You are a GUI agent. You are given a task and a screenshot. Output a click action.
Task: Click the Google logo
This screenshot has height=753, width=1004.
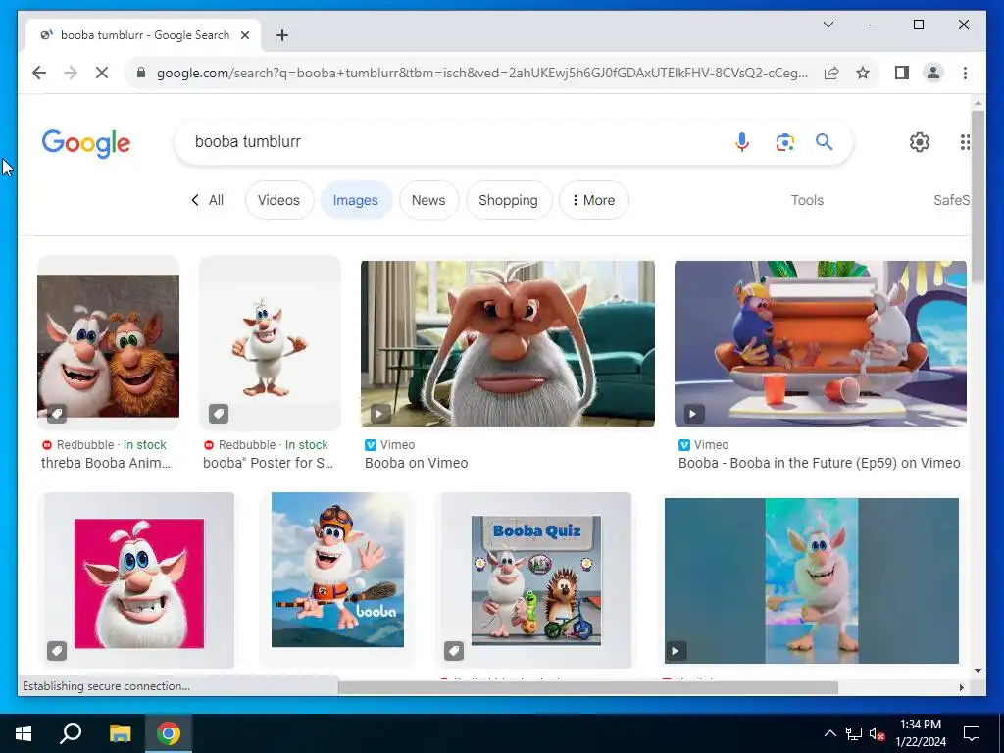[86, 143]
